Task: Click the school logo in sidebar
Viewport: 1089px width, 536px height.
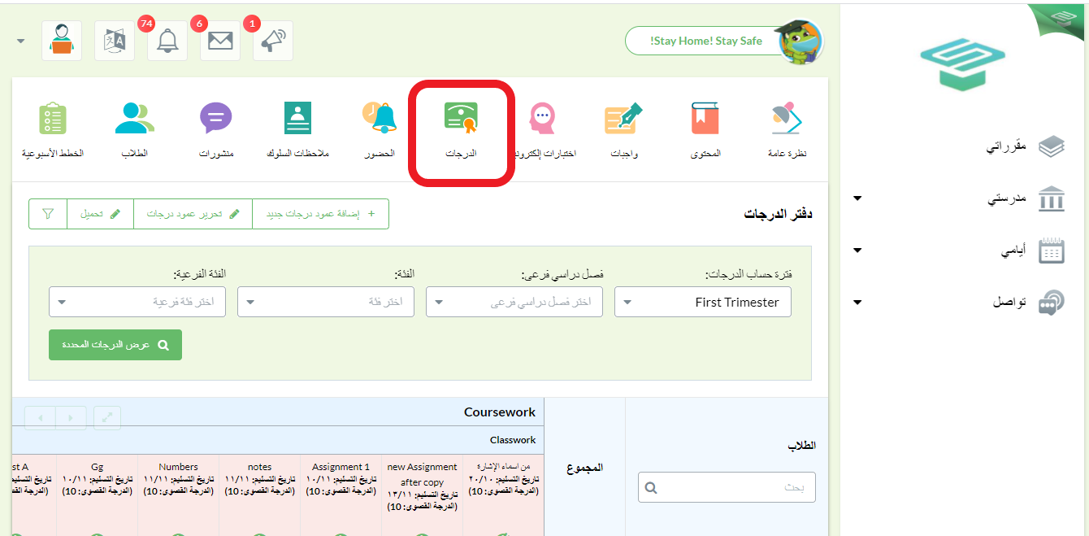Action: coord(962,63)
